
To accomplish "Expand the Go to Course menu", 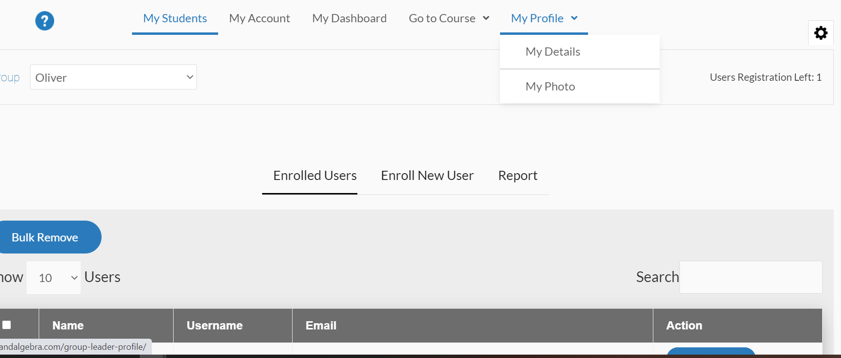I will tap(449, 18).
